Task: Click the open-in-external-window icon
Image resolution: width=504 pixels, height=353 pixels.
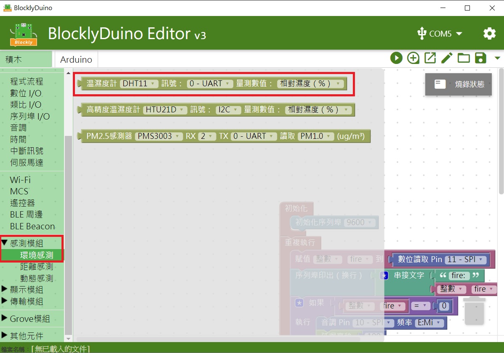Action: 430,58
